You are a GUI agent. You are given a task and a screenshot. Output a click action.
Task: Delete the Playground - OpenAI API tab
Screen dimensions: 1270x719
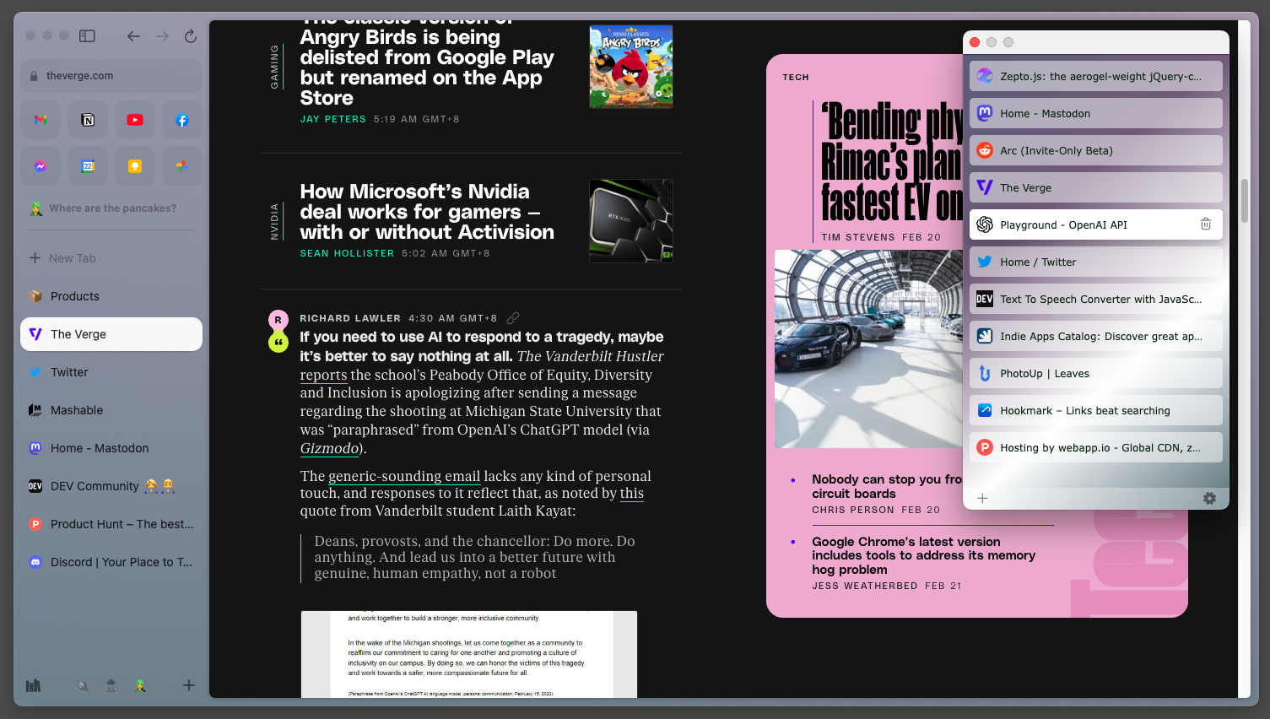1206,224
